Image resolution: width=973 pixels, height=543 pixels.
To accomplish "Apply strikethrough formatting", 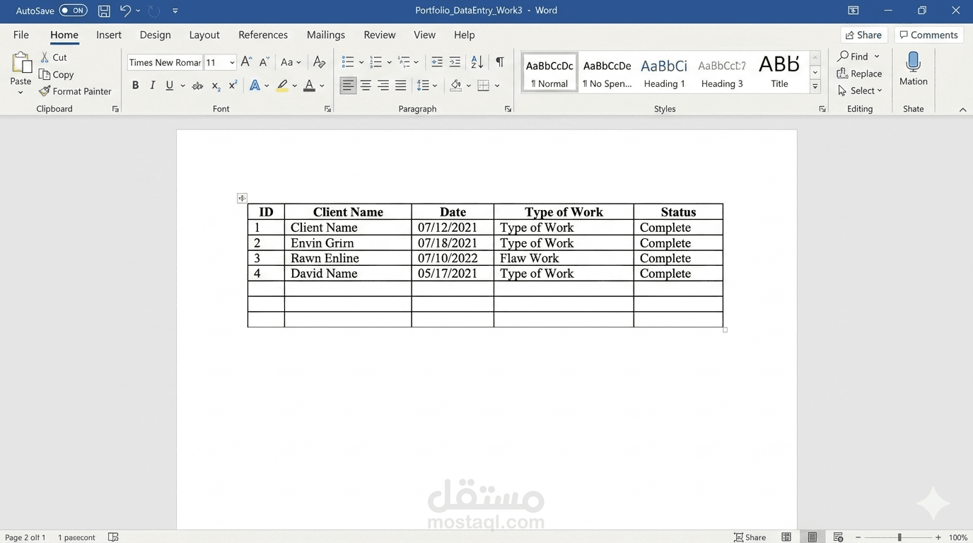I will (197, 85).
